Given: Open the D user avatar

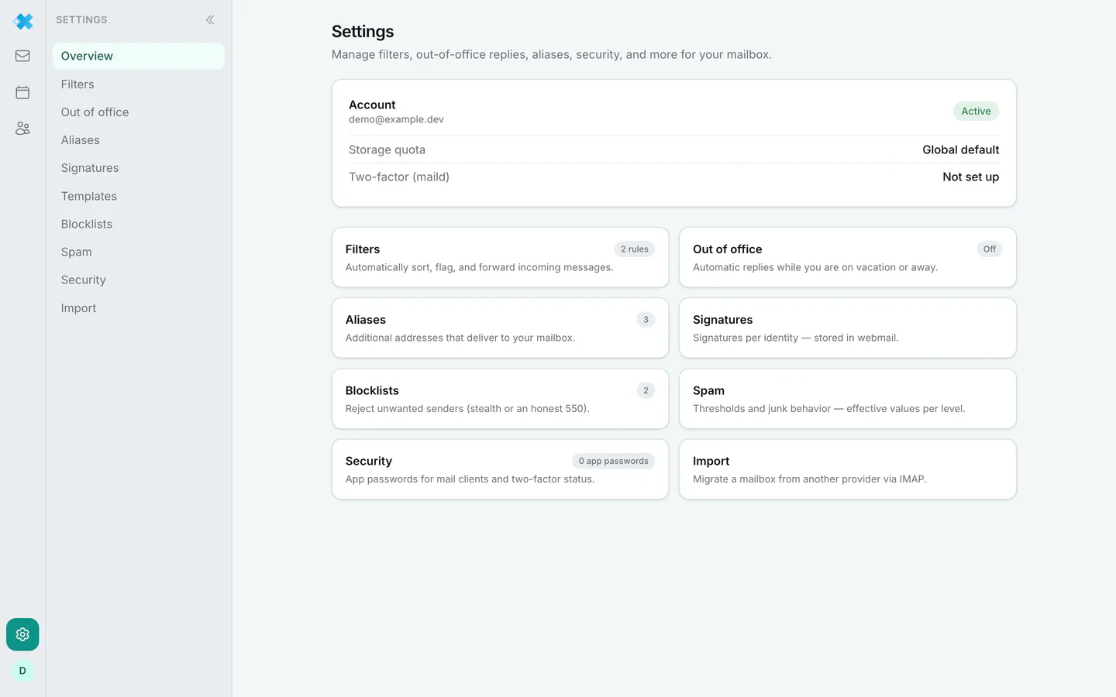Looking at the screenshot, I should 22,671.
